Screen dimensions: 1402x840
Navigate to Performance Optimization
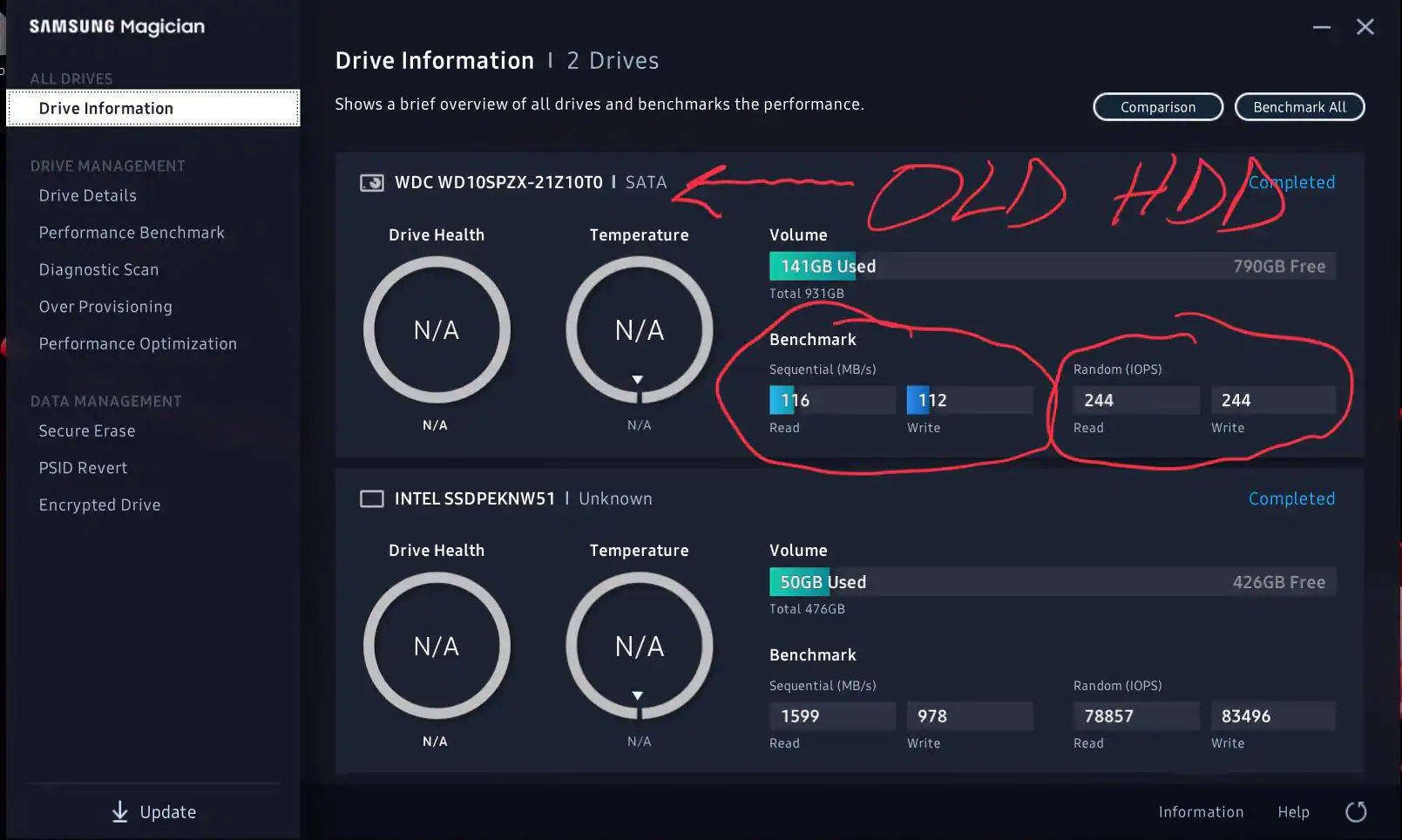(138, 344)
